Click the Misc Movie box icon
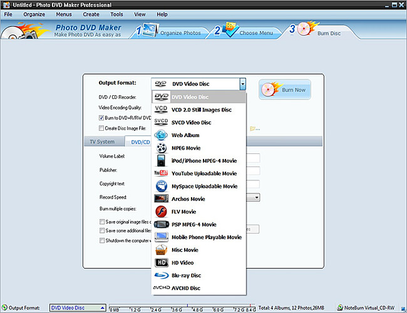 coord(161,250)
